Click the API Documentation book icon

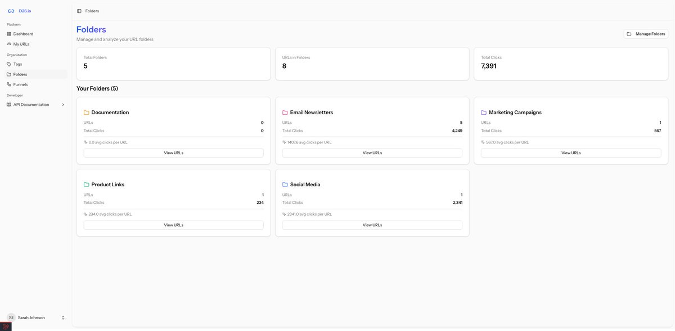tap(9, 105)
